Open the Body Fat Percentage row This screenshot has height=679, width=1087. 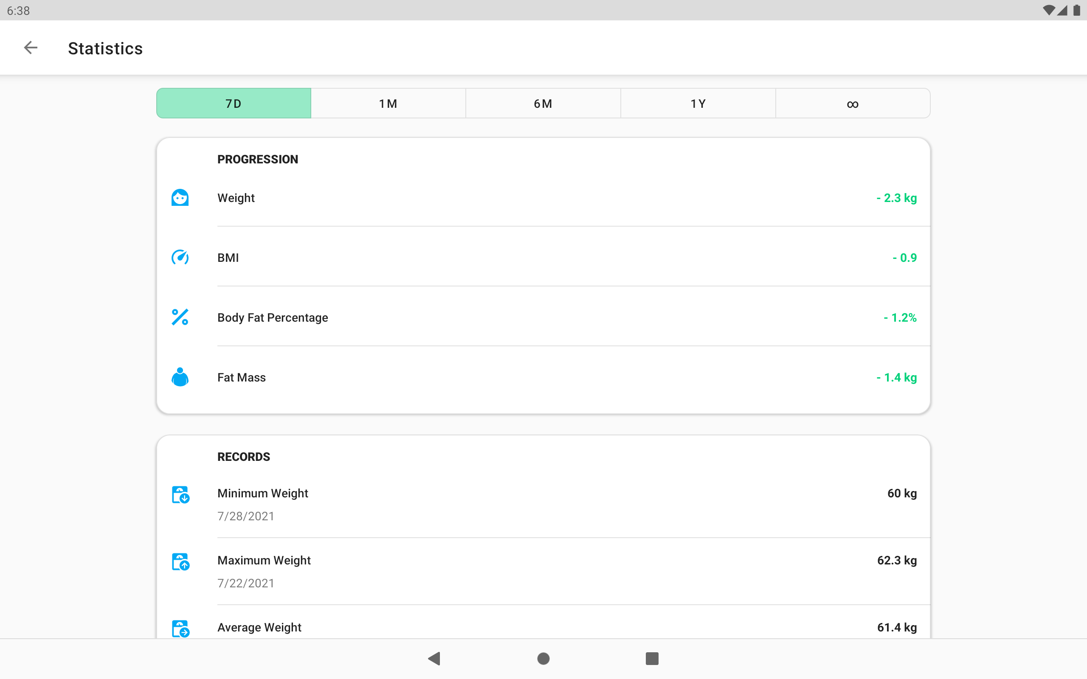coord(543,317)
